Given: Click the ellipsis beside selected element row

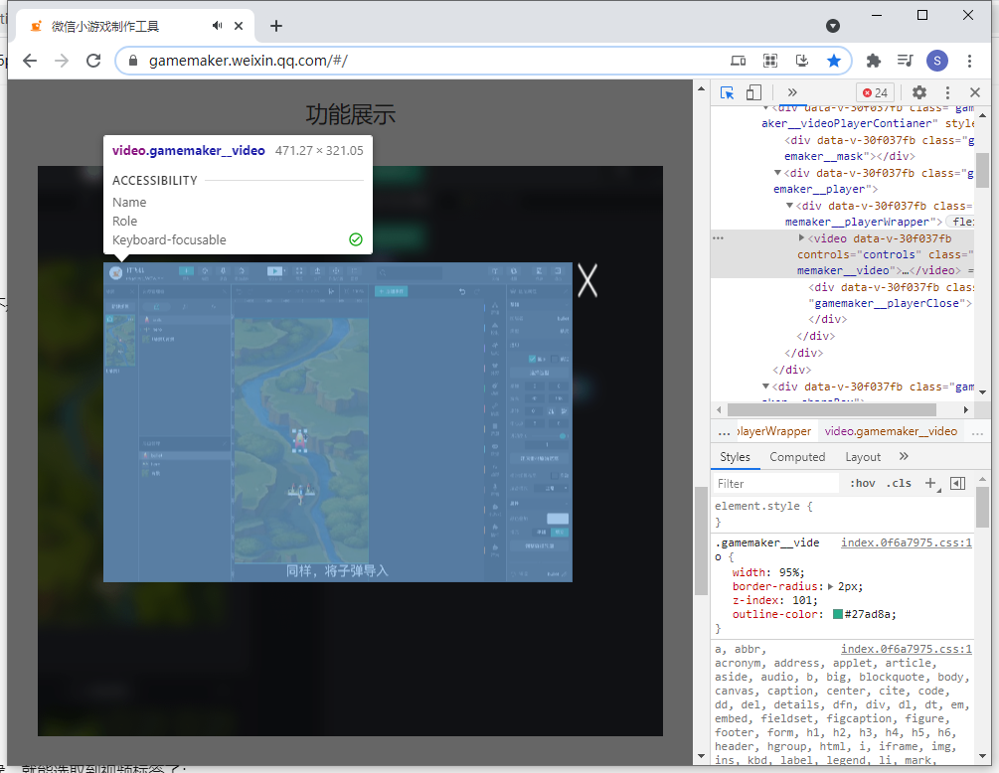Looking at the screenshot, I should (x=718, y=238).
